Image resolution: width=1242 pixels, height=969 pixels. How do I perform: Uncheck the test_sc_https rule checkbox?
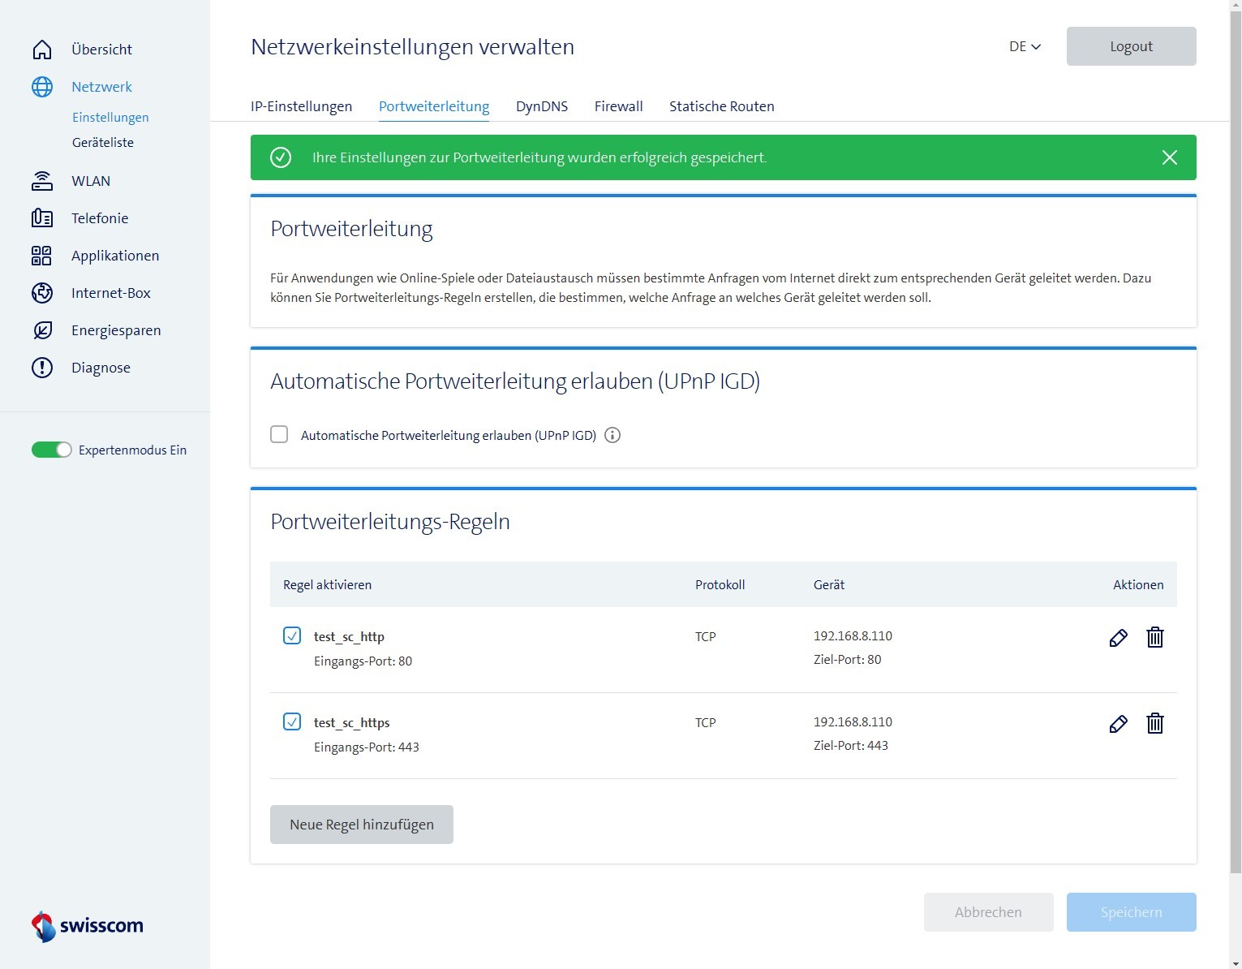[292, 722]
